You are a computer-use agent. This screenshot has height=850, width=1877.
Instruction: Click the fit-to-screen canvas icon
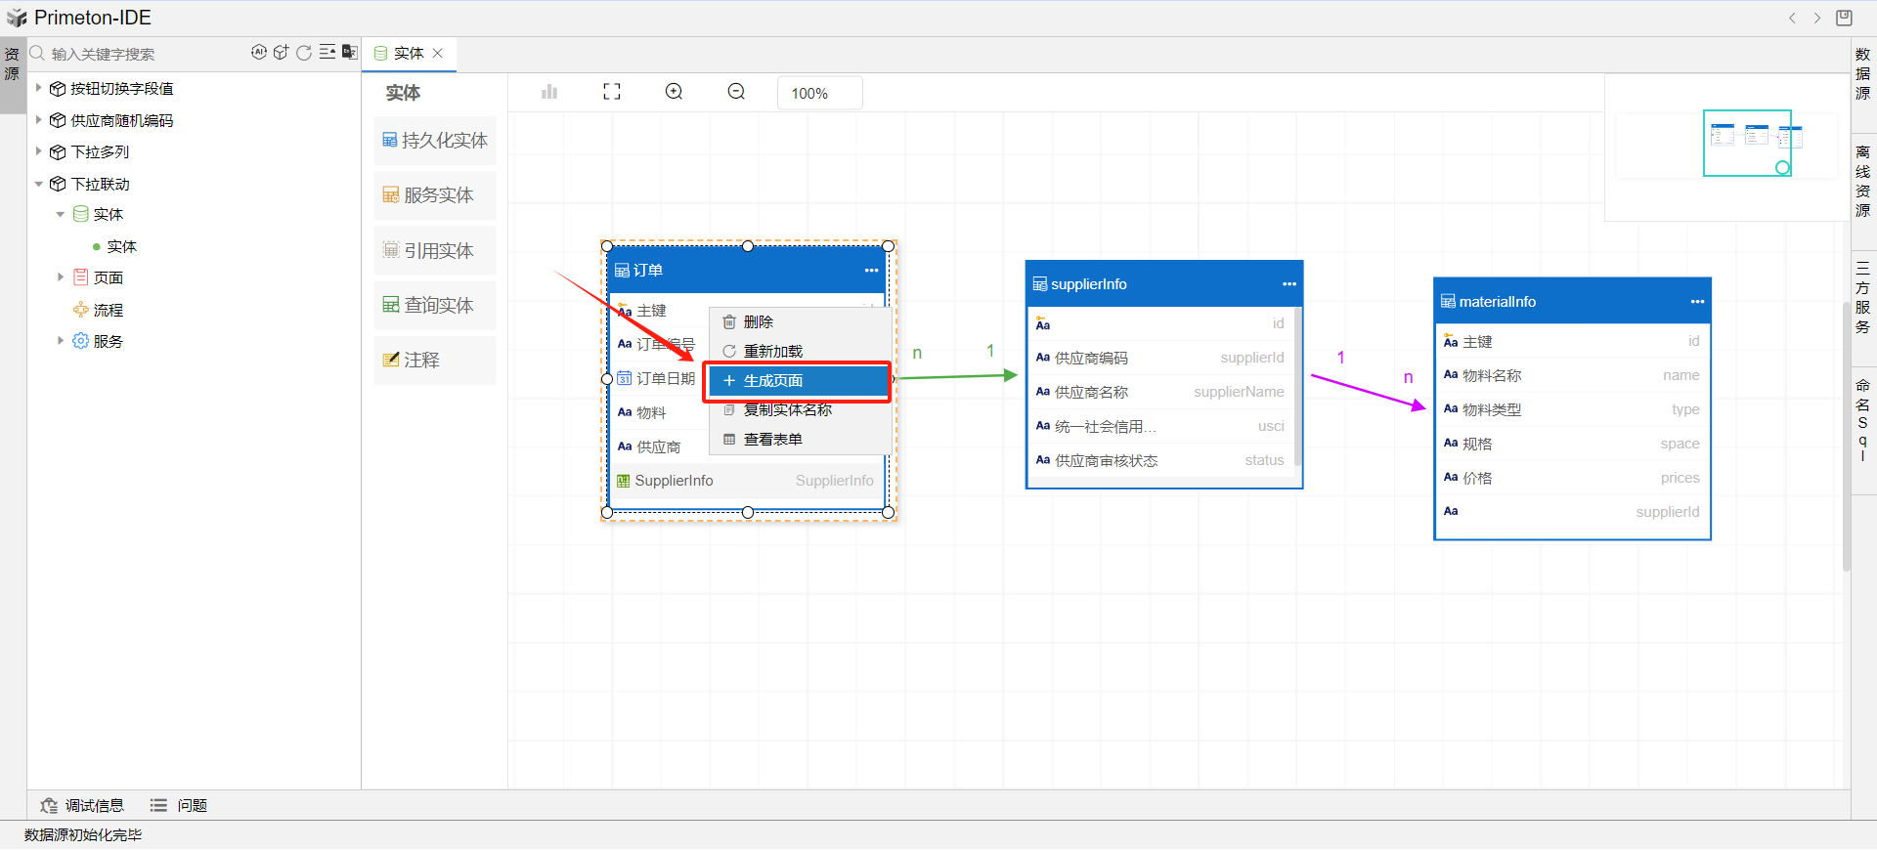coord(612,92)
